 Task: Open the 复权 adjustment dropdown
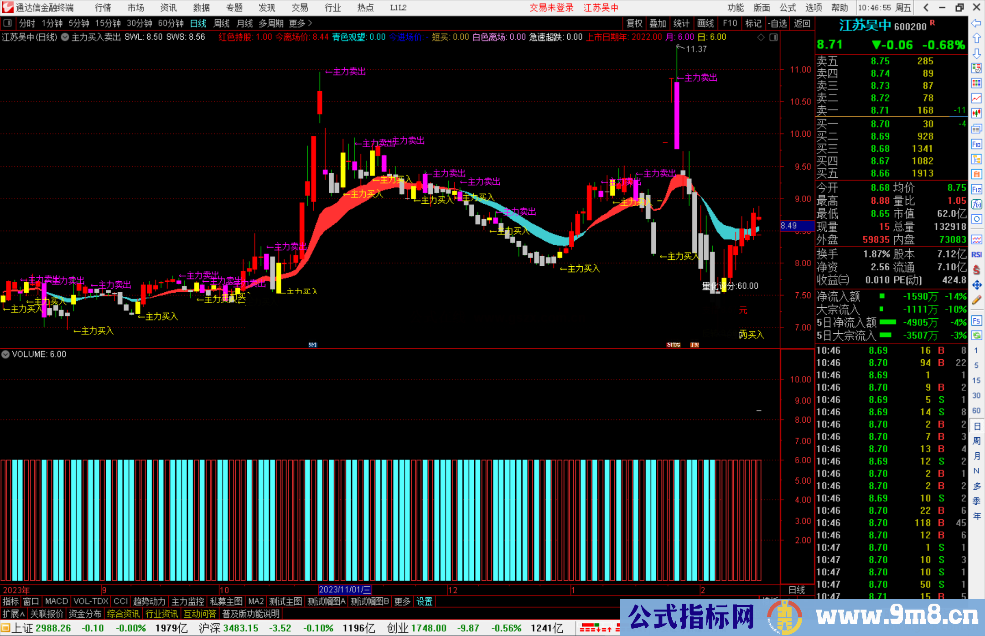click(634, 23)
